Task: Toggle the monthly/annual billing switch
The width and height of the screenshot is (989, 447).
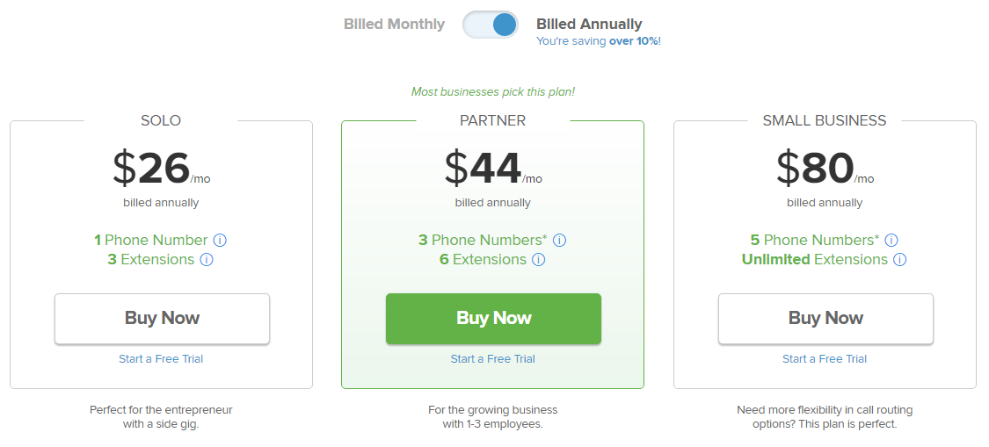Action: point(491,25)
